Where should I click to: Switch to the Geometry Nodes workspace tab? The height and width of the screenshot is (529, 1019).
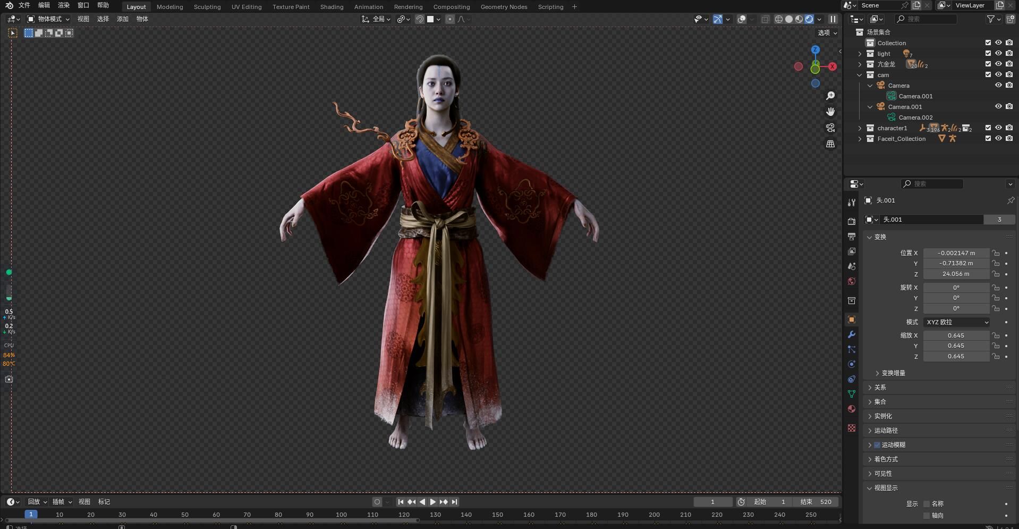[504, 7]
